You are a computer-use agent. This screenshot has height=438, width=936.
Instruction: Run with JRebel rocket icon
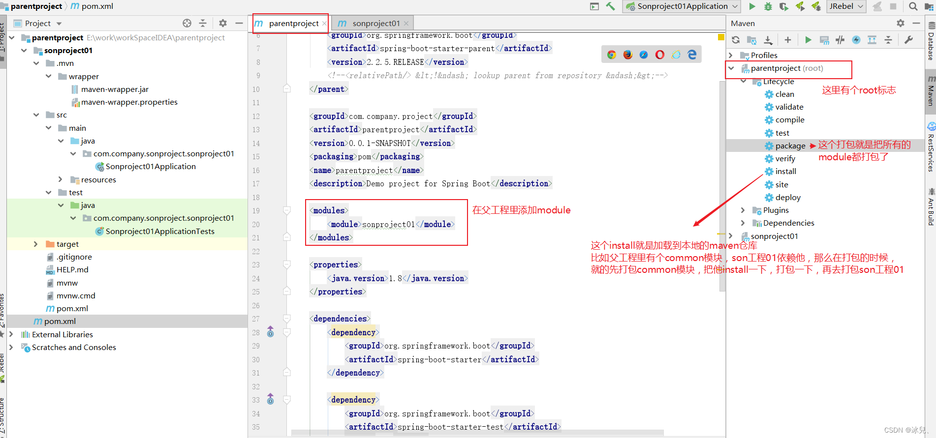(800, 6)
